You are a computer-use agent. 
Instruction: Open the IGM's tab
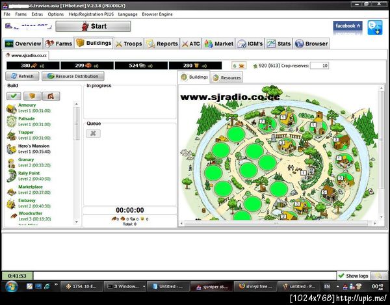[x=250, y=44]
